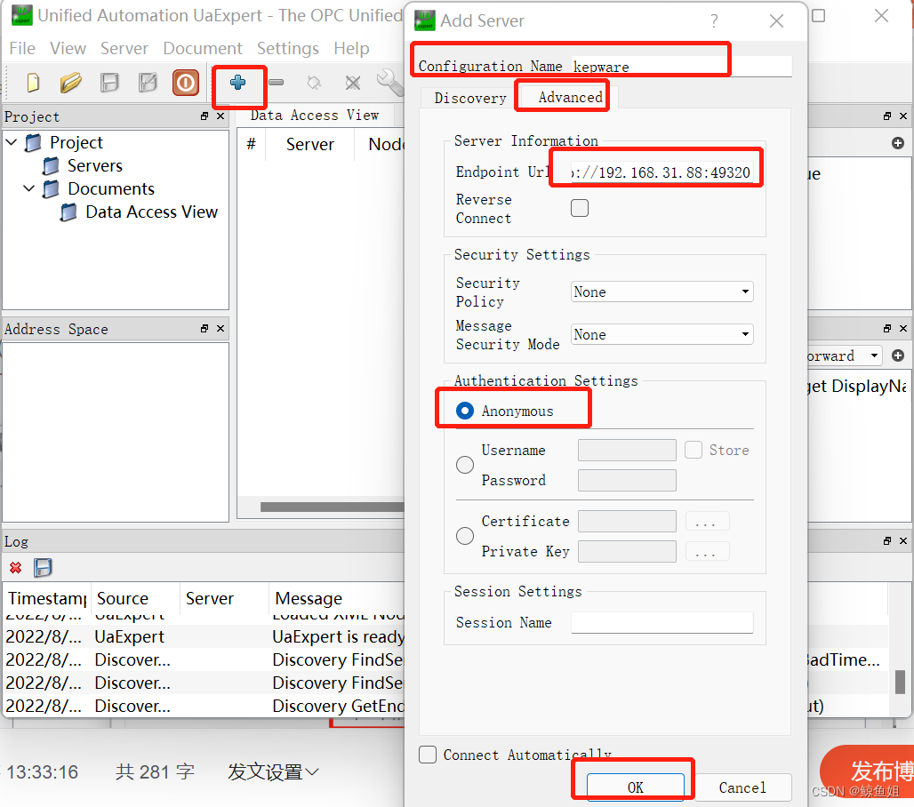This screenshot has width=914, height=807.
Task: Open the Security Policy dropdown
Action: click(661, 292)
